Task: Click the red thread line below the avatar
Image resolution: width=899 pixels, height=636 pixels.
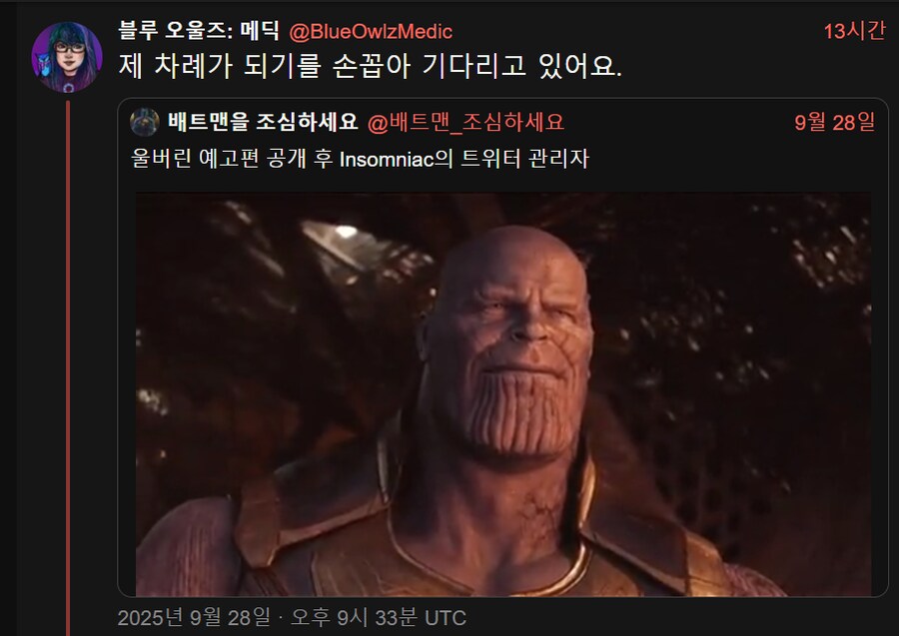Action: 68,367
